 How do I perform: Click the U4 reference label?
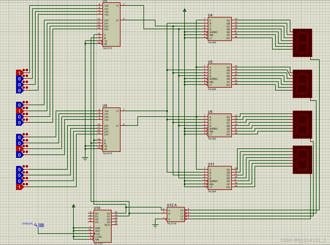coord(210,15)
